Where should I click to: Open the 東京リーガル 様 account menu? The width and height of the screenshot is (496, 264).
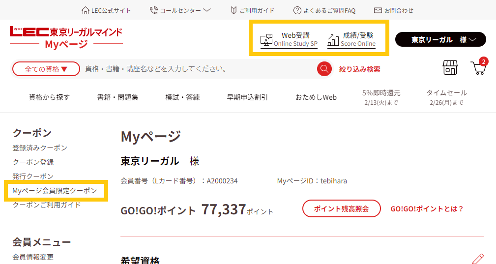tap(440, 39)
